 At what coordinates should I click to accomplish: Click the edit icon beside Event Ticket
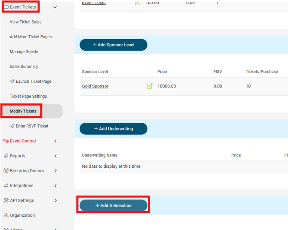138,3
